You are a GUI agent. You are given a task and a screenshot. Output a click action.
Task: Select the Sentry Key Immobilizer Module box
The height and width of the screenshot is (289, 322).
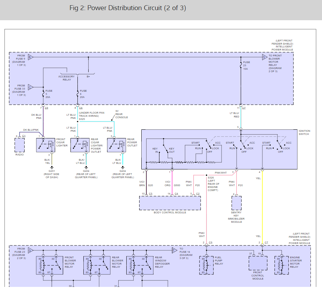click(236, 203)
